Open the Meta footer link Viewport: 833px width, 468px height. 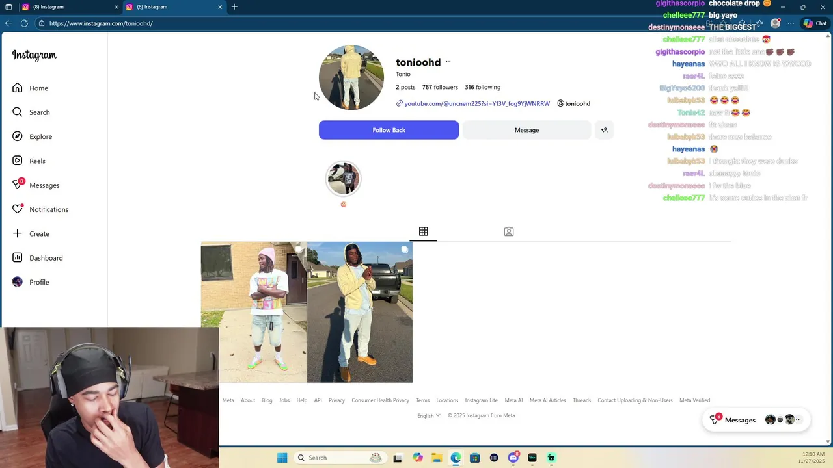point(228,400)
